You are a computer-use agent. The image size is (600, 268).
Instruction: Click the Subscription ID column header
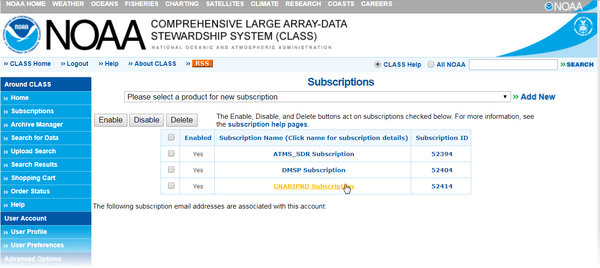coord(442,138)
